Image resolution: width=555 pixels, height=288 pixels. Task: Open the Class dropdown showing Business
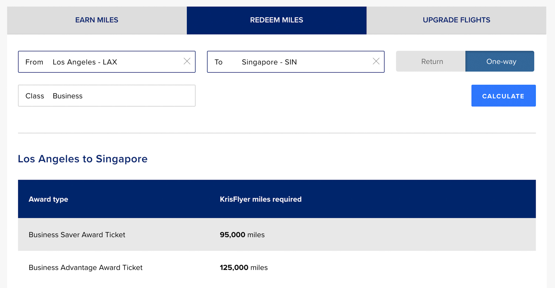(107, 96)
